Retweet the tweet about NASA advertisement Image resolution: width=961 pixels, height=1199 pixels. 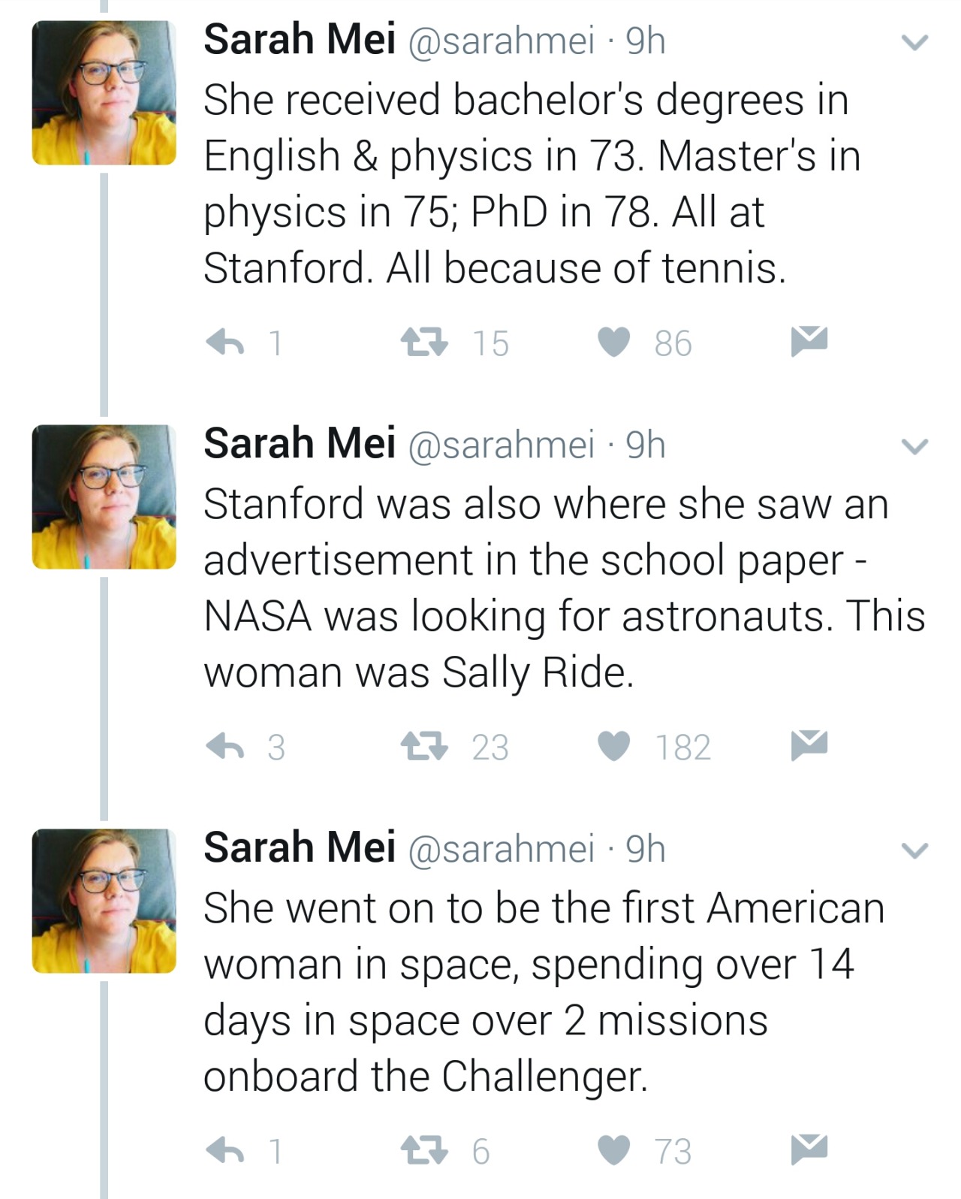pos(424,747)
